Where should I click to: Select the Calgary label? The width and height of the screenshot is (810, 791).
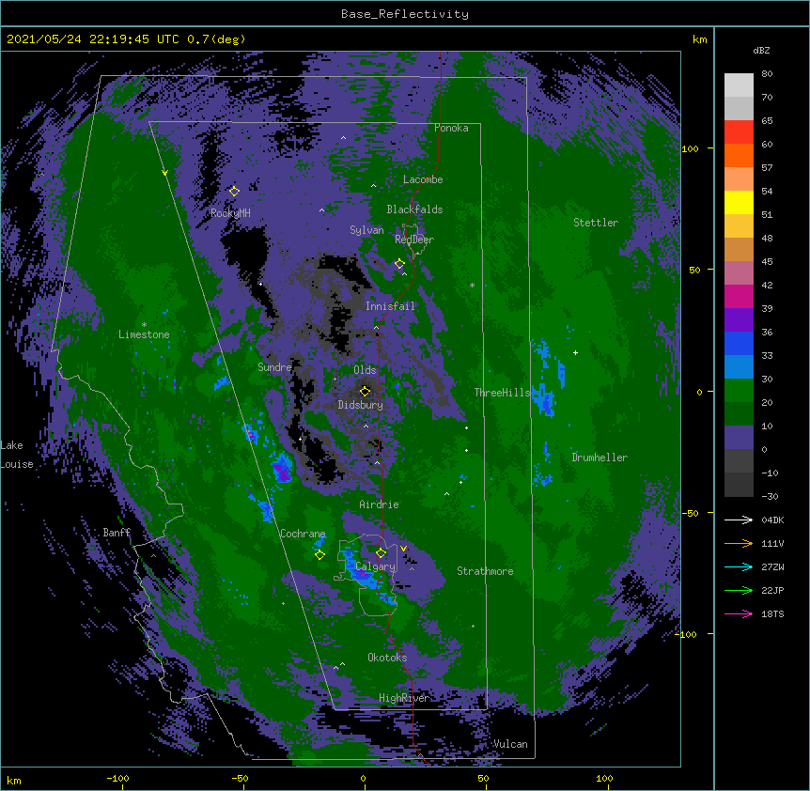(376, 566)
